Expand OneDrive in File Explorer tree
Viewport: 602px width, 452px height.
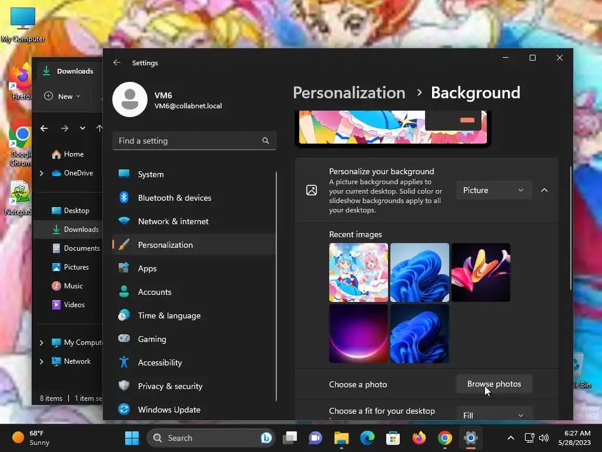(x=42, y=174)
